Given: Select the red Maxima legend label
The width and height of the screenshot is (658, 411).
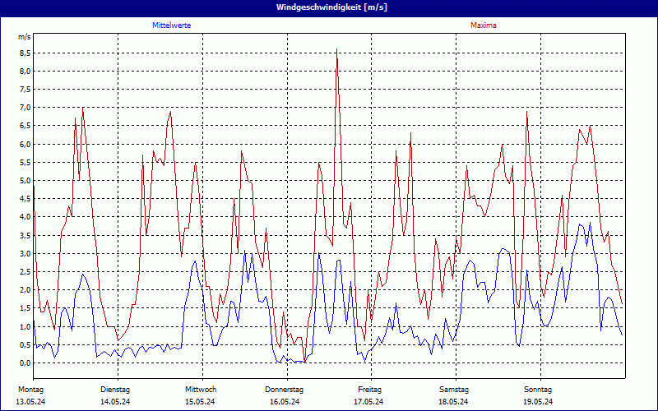Looking at the screenshot, I should coord(483,25).
